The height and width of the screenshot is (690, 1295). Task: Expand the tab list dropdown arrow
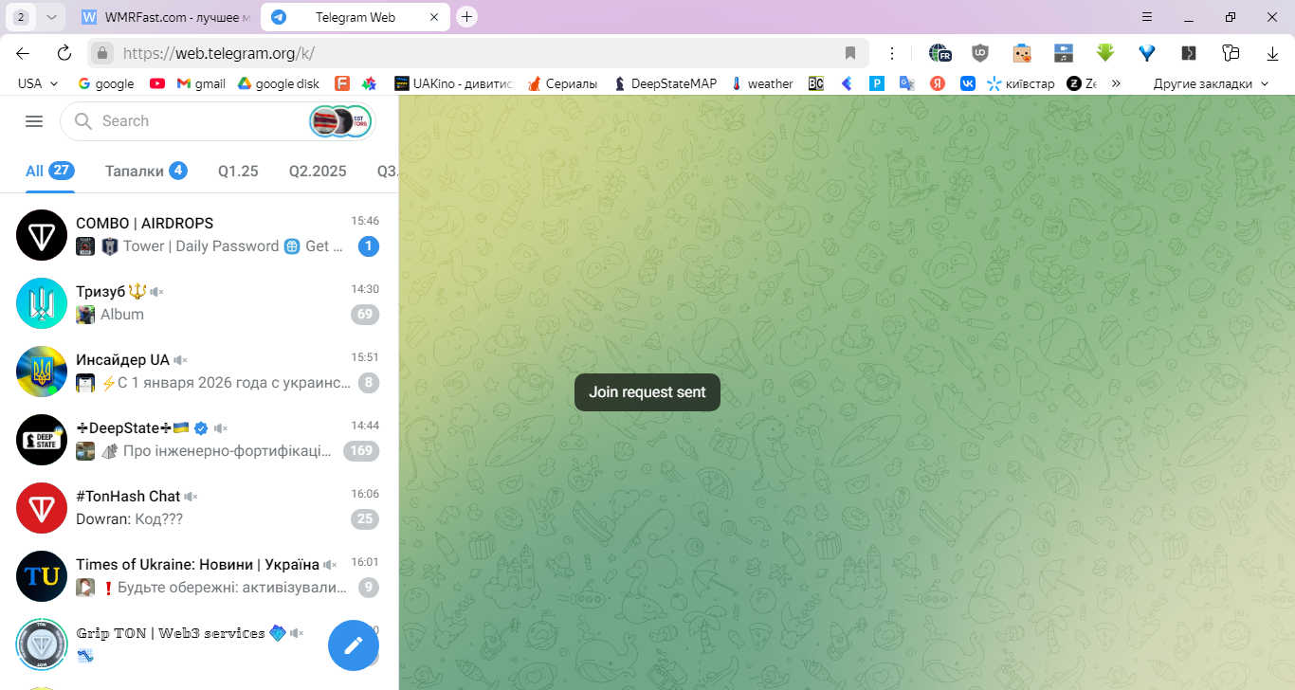coord(51,17)
